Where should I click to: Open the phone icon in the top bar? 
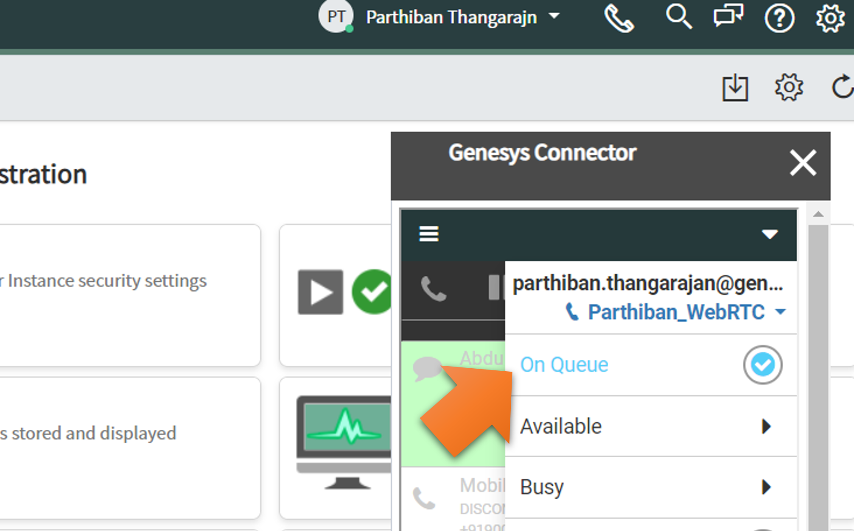[619, 18]
